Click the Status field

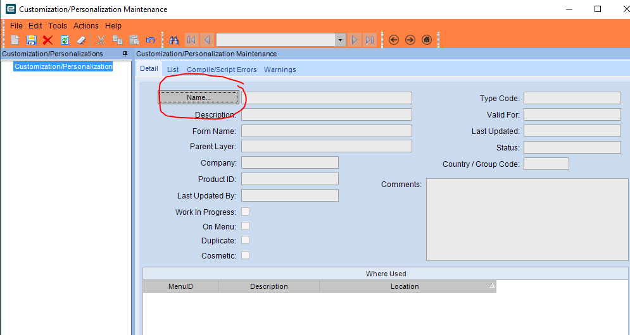tap(572, 147)
